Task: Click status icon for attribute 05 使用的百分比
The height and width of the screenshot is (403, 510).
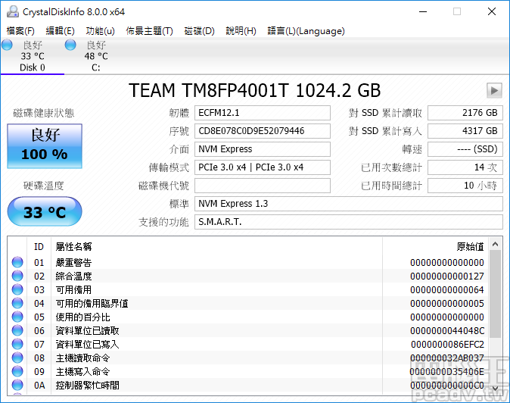Action: (17, 317)
